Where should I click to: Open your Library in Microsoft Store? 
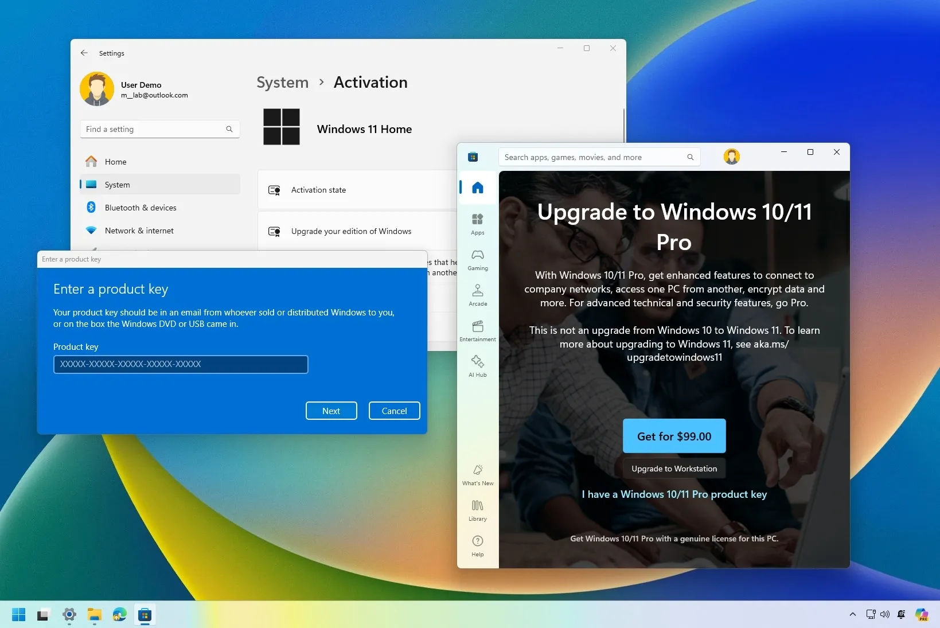point(477,510)
